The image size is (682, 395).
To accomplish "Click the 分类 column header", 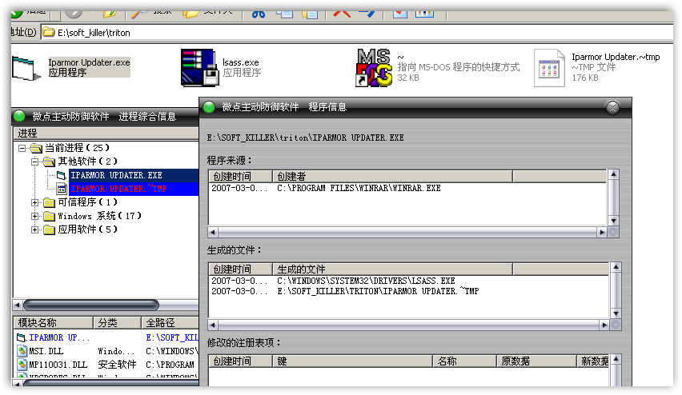I will tap(118, 322).
